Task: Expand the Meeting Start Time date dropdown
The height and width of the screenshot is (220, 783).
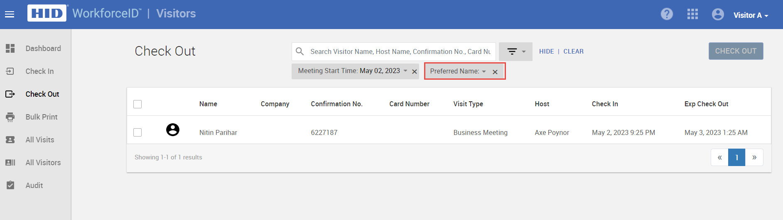Action: [x=405, y=71]
